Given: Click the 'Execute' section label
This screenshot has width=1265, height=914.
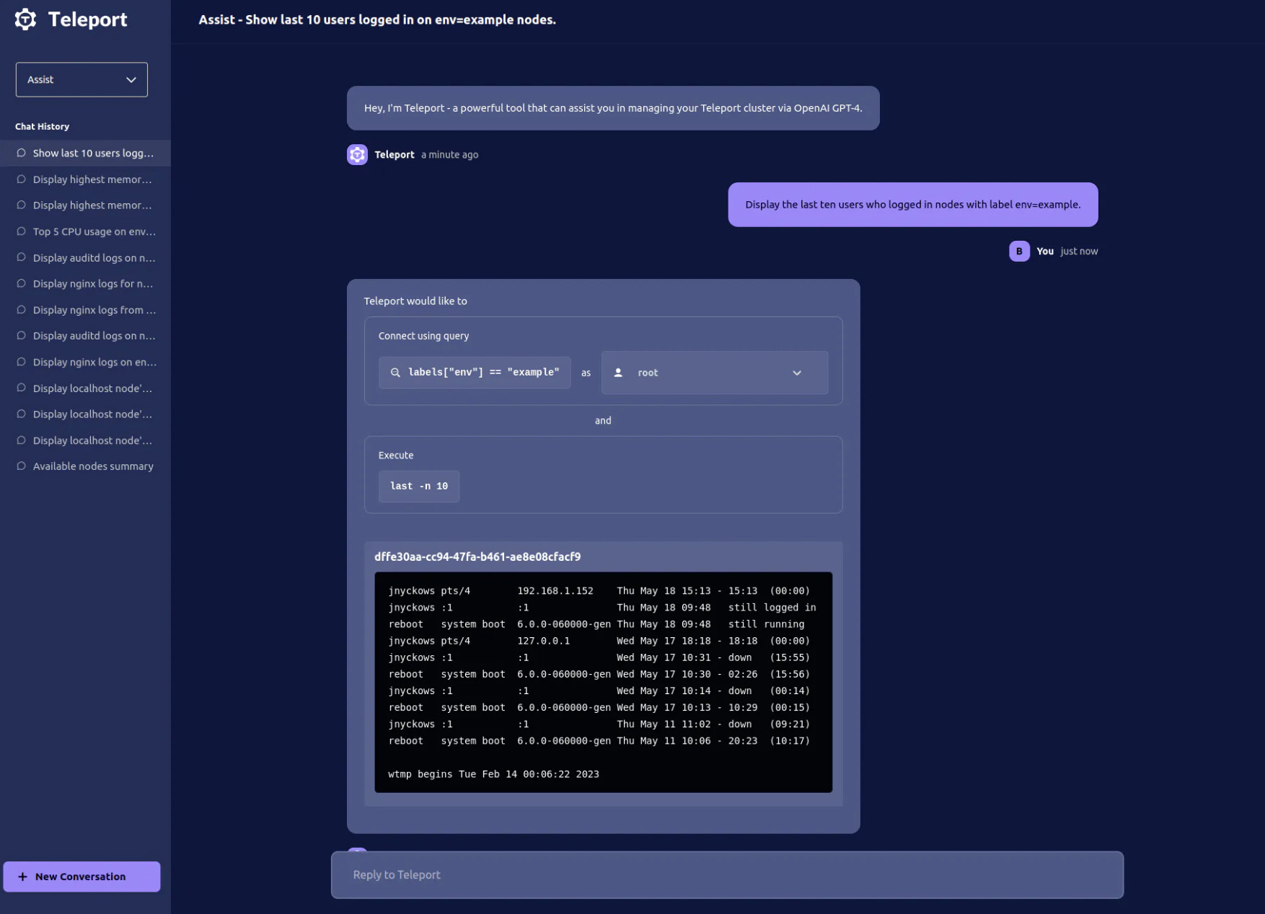Looking at the screenshot, I should click(x=396, y=456).
